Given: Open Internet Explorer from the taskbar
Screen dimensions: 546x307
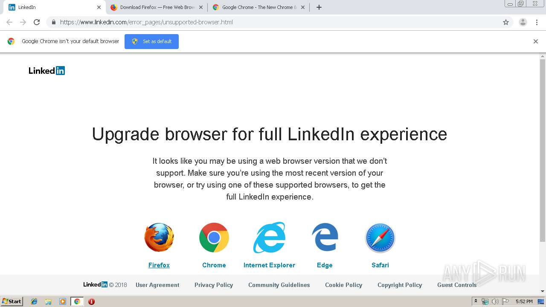Looking at the screenshot, I should click(34, 301).
